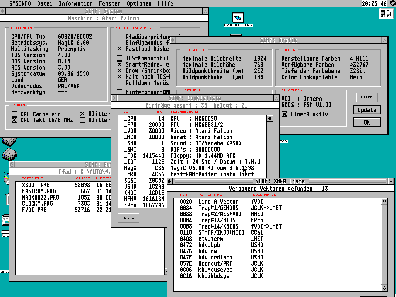Click scroll up arrow in Cookieliste
This screenshot has width=396, height=297.
[270, 118]
